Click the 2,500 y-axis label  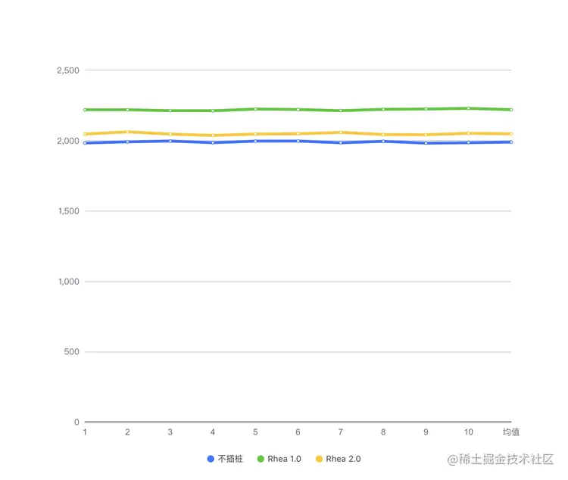click(x=68, y=70)
